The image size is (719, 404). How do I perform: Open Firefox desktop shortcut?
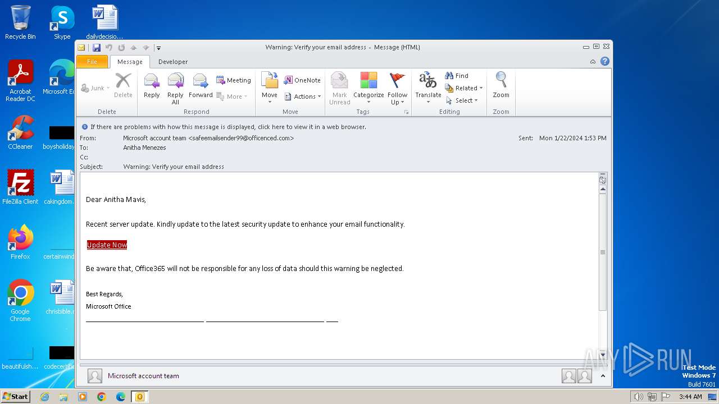[20, 242]
